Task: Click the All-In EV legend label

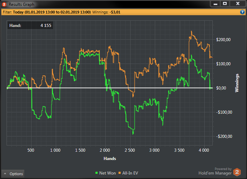Action: [130, 173]
